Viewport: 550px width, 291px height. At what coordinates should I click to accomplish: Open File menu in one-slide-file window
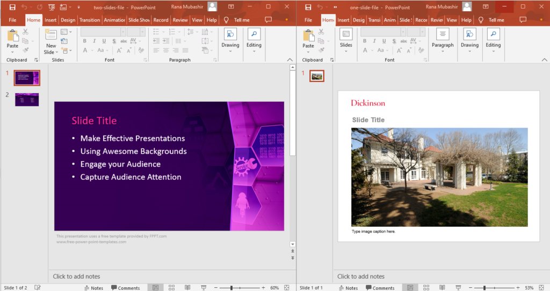pos(308,20)
